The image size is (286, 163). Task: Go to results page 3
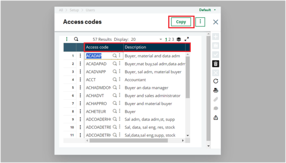pyautogui.click(x=173, y=39)
